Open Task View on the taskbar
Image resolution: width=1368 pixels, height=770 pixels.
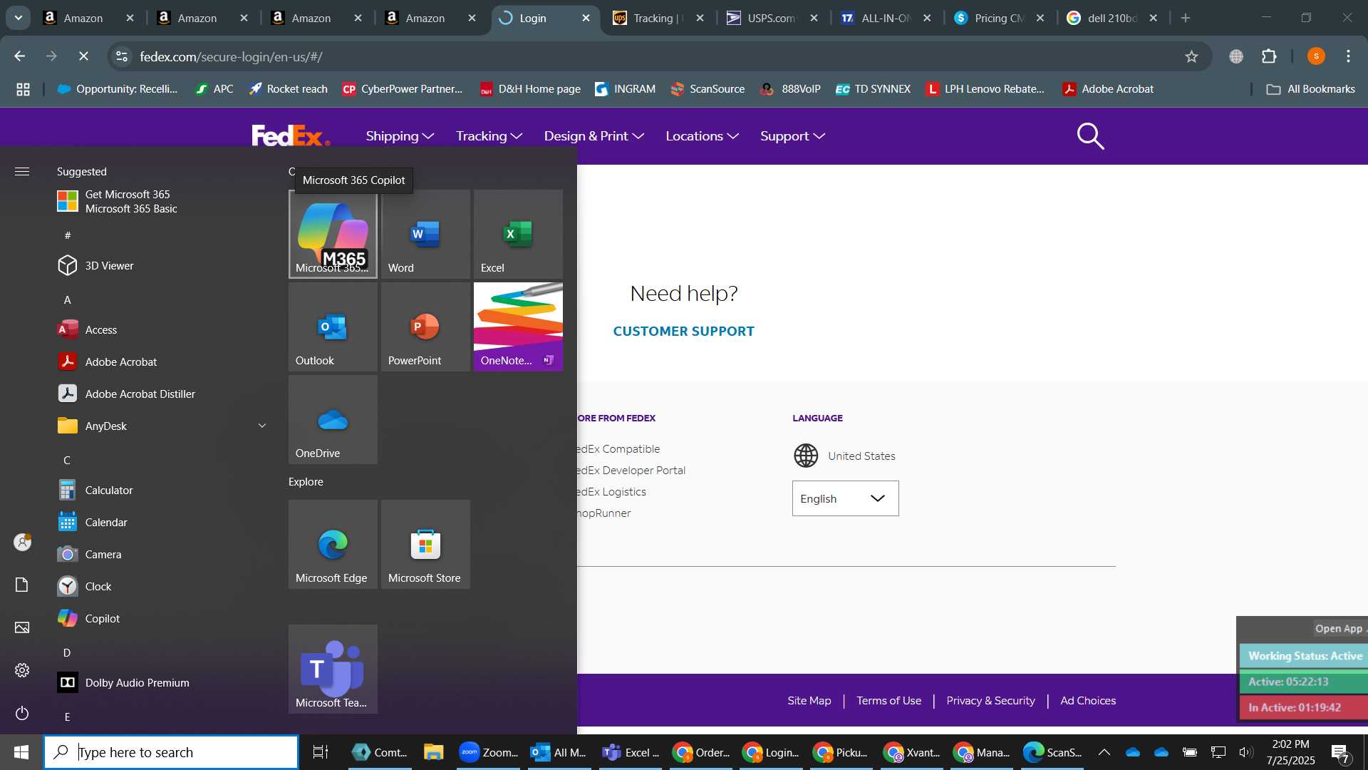point(321,752)
